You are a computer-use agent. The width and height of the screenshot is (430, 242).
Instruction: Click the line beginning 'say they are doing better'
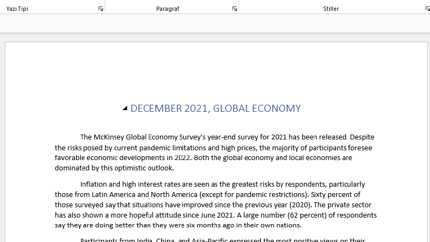pos(178,225)
